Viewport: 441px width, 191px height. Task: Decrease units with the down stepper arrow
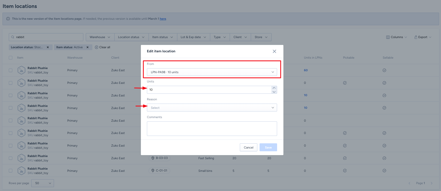(x=274, y=92)
